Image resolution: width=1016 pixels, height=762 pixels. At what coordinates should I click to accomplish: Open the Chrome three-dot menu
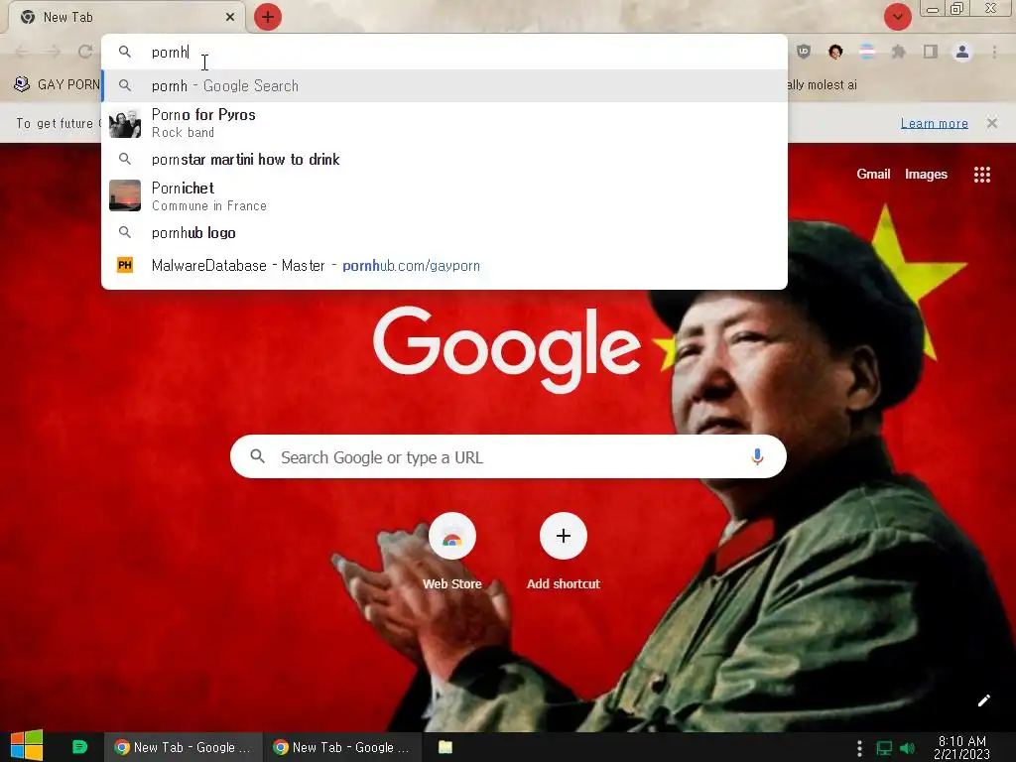pos(994,52)
